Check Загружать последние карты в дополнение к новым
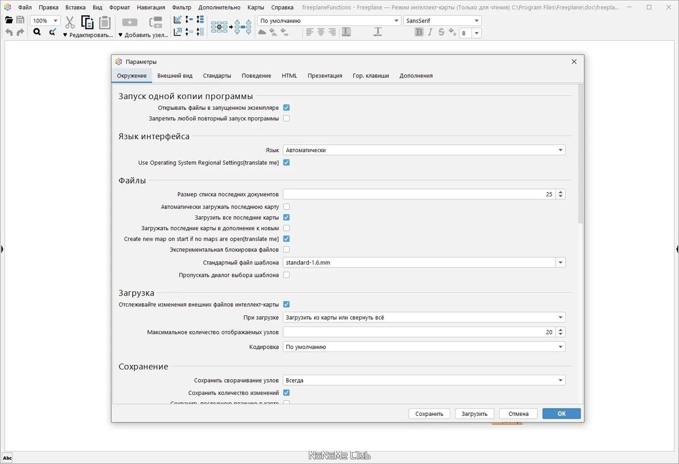The image size is (679, 464). pyautogui.click(x=286, y=228)
